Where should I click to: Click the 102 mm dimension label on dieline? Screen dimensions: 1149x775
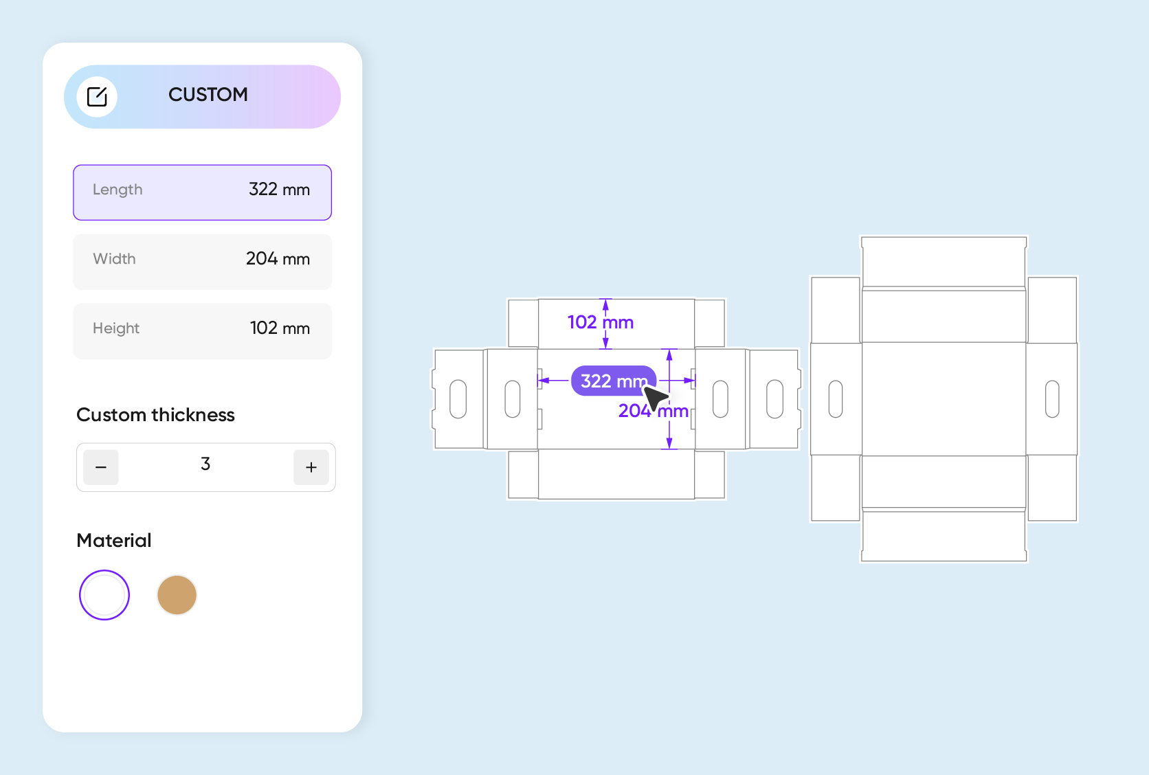(x=601, y=322)
